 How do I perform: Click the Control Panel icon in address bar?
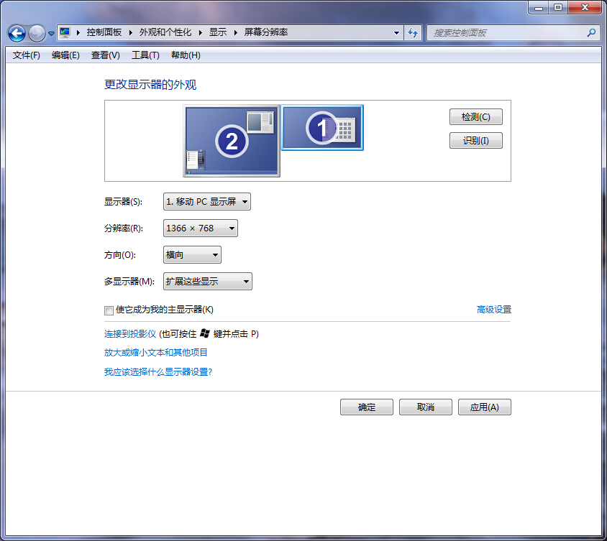(65, 32)
